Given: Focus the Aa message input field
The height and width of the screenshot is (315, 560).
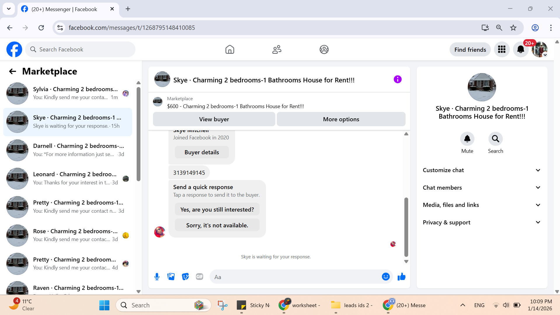Looking at the screenshot, I should pos(295,277).
